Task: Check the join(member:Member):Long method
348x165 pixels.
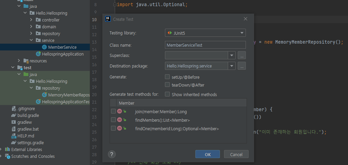Action: point(113,111)
